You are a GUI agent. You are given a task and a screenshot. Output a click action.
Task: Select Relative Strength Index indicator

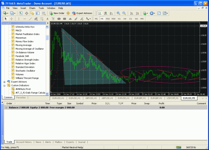coord(27,60)
